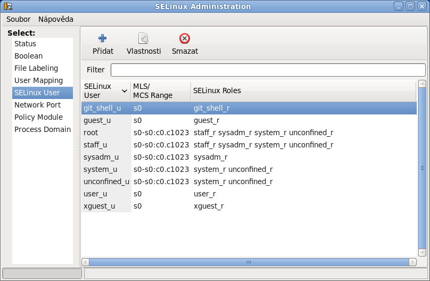Select the unconfined_u user row

[x=249, y=181]
